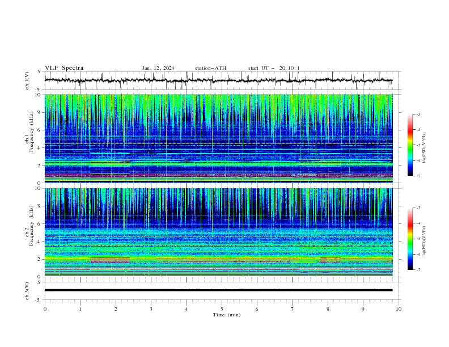The width and height of the screenshot is (449, 347).
Task: Click inside the ch.1 spectrogram panel
Action: (218, 138)
